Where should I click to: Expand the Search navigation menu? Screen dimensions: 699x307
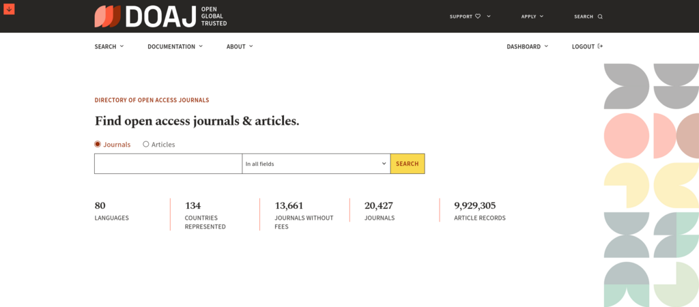point(109,46)
